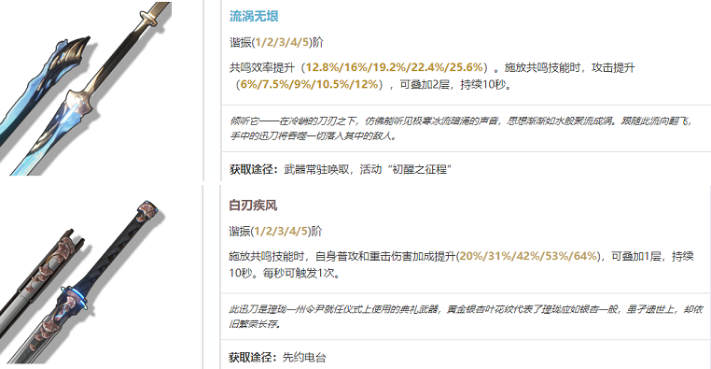Click the italic lore text starting 此迅刀是
Screen dimensions: 711x369
[x=466, y=317]
